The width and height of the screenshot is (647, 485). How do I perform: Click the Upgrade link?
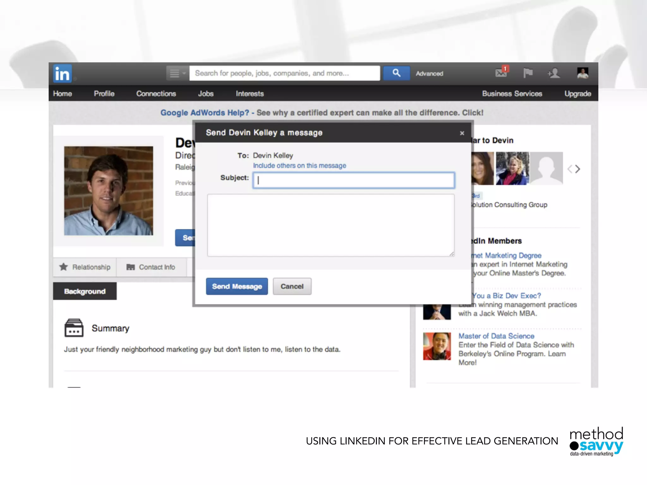[x=577, y=94]
